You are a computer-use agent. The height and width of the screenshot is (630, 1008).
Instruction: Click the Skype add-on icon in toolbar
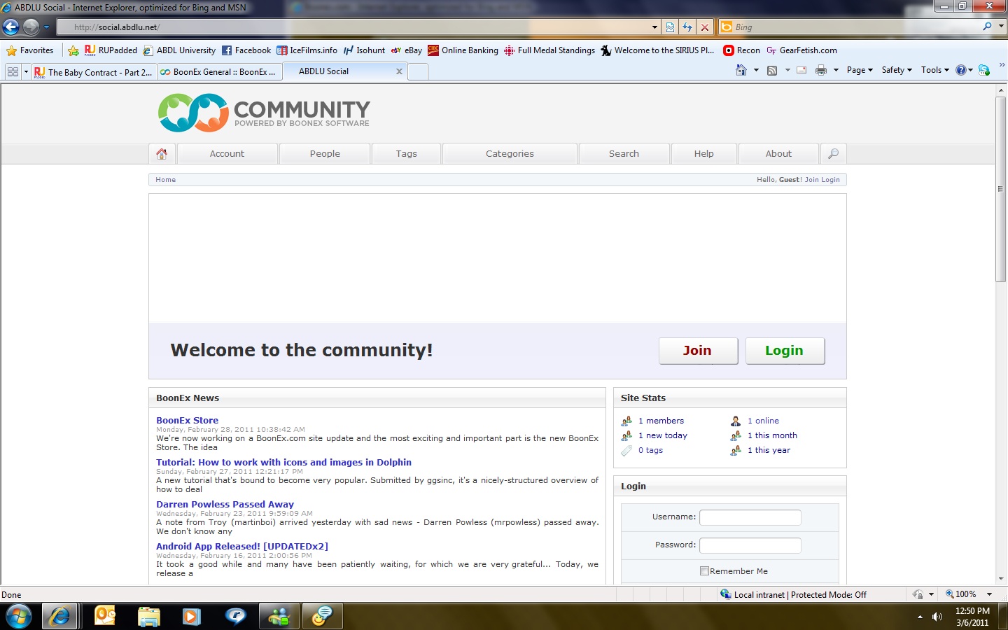(984, 70)
